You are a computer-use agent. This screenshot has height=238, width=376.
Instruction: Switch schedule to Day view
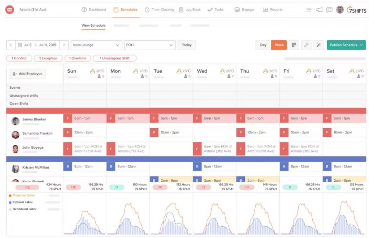263,45
